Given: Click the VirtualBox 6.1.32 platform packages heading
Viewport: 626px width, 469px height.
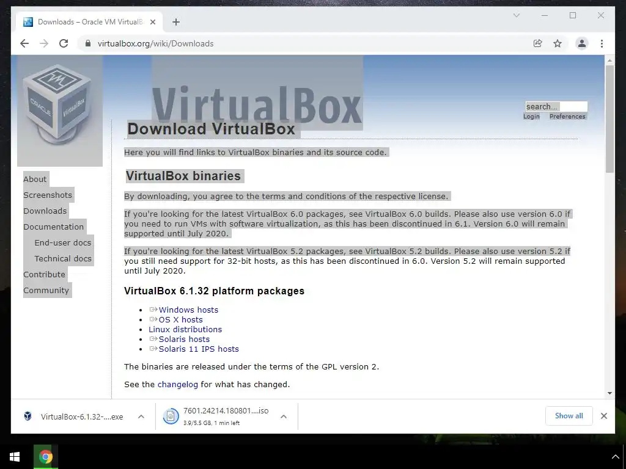Looking at the screenshot, I should coord(214,291).
